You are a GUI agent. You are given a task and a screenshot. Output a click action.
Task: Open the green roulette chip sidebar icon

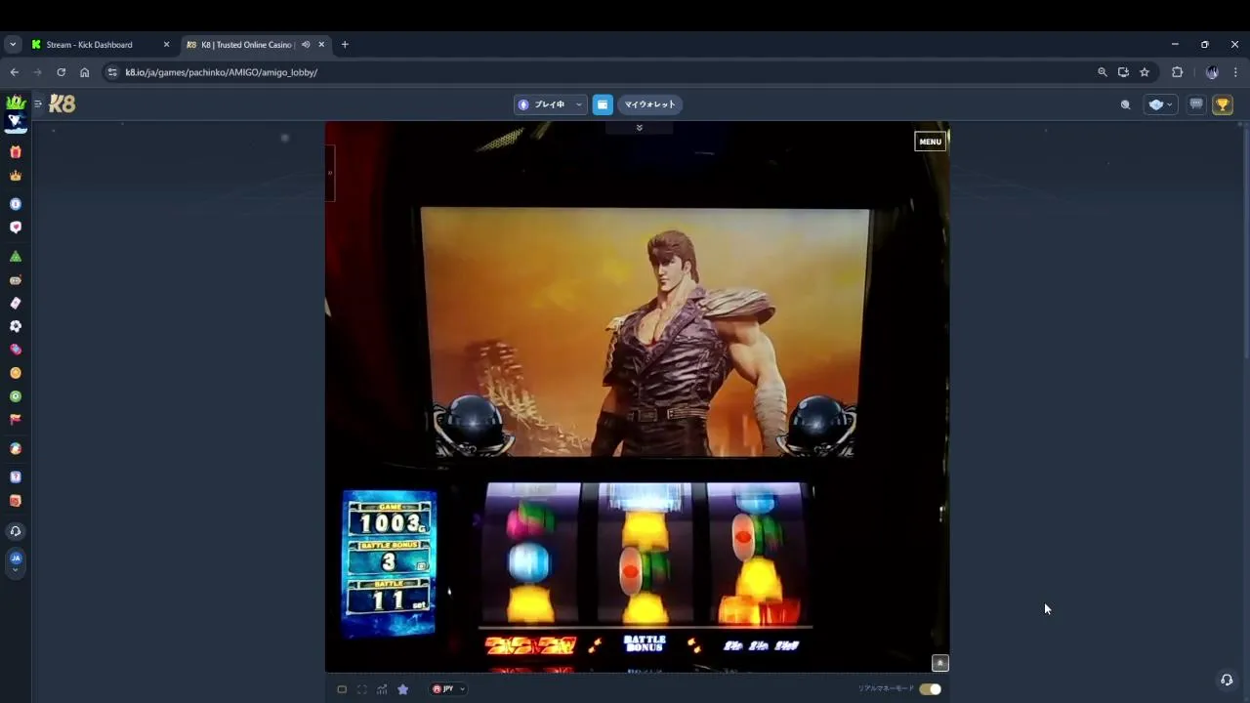[15, 396]
